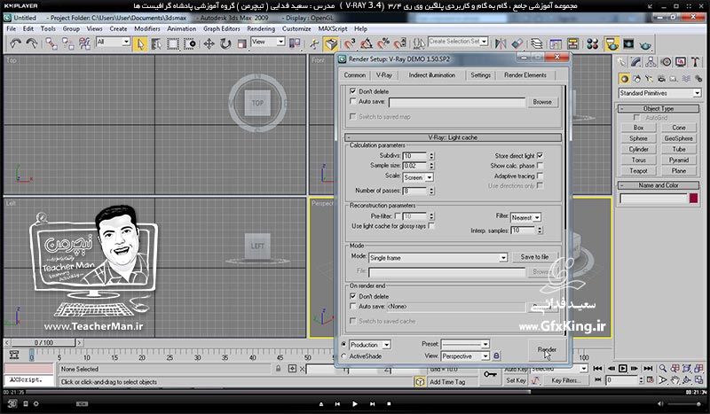Click the Align tool icon

[x=517, y=43]
